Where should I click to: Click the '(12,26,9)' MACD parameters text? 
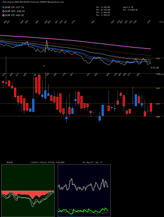[34, 162]
